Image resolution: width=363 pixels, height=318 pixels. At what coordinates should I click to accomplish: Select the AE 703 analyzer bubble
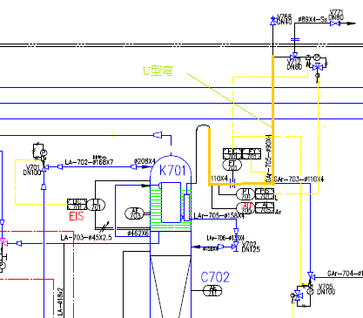click(x=135, y=213)
